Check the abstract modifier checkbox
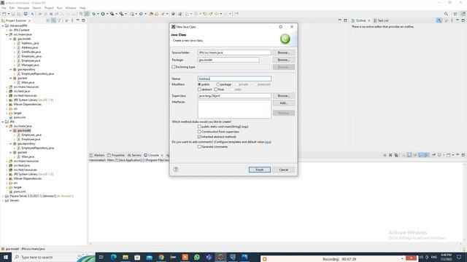 (199, 90)
